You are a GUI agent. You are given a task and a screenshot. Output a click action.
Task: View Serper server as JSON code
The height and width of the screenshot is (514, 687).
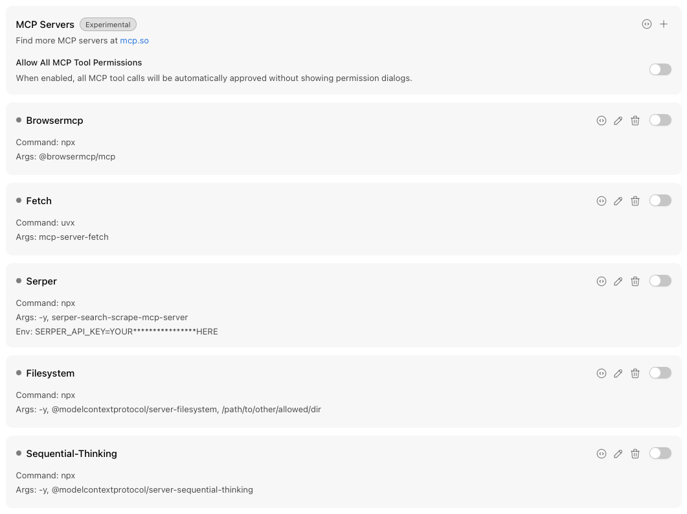click(x=602, y=281)
